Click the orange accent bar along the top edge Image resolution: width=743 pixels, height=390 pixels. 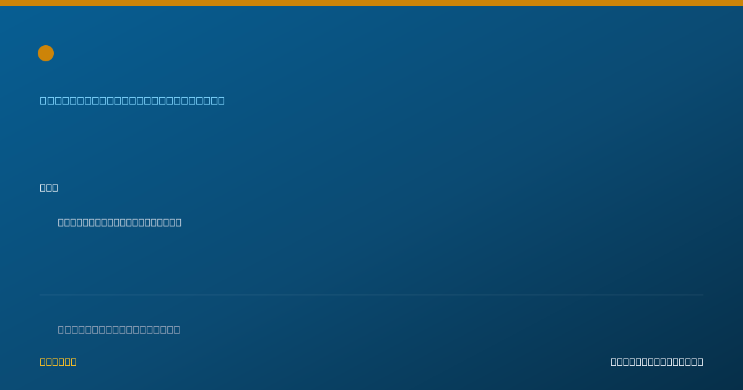(371, 3)
